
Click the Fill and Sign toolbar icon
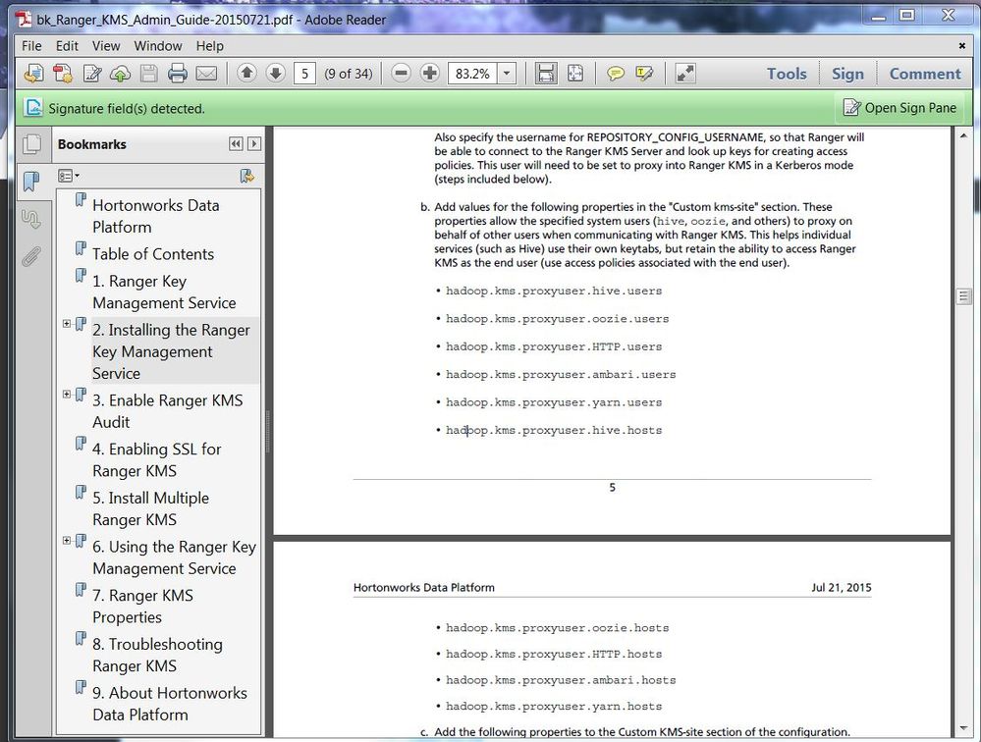point(92,74)
